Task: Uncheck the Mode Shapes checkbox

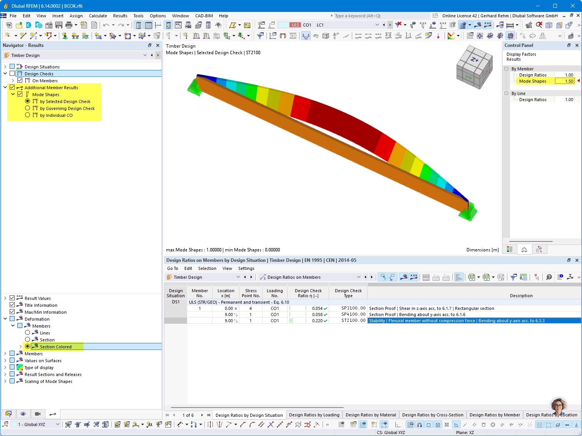Action: tap(20, 94)
